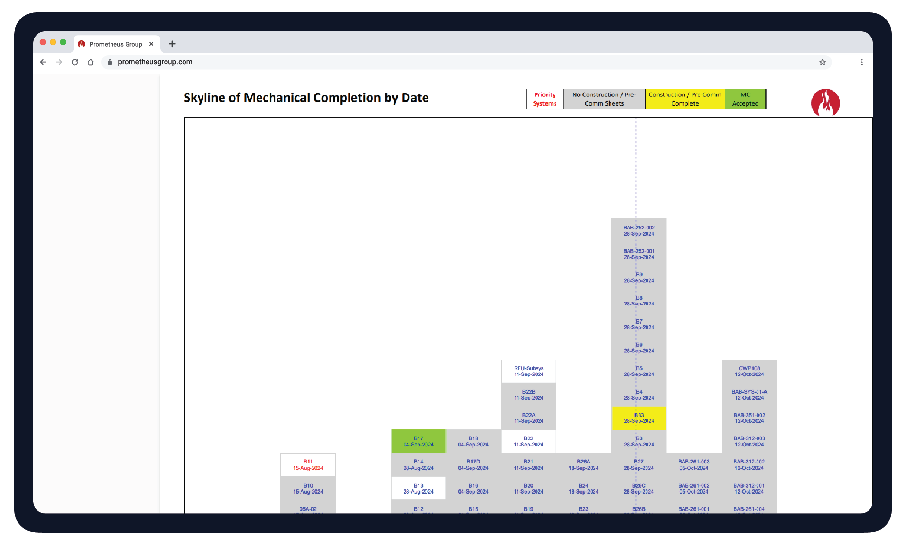906x552 pixels.
Task: Switch to the Prometheus Group tab
Action: tap(117, 43)
